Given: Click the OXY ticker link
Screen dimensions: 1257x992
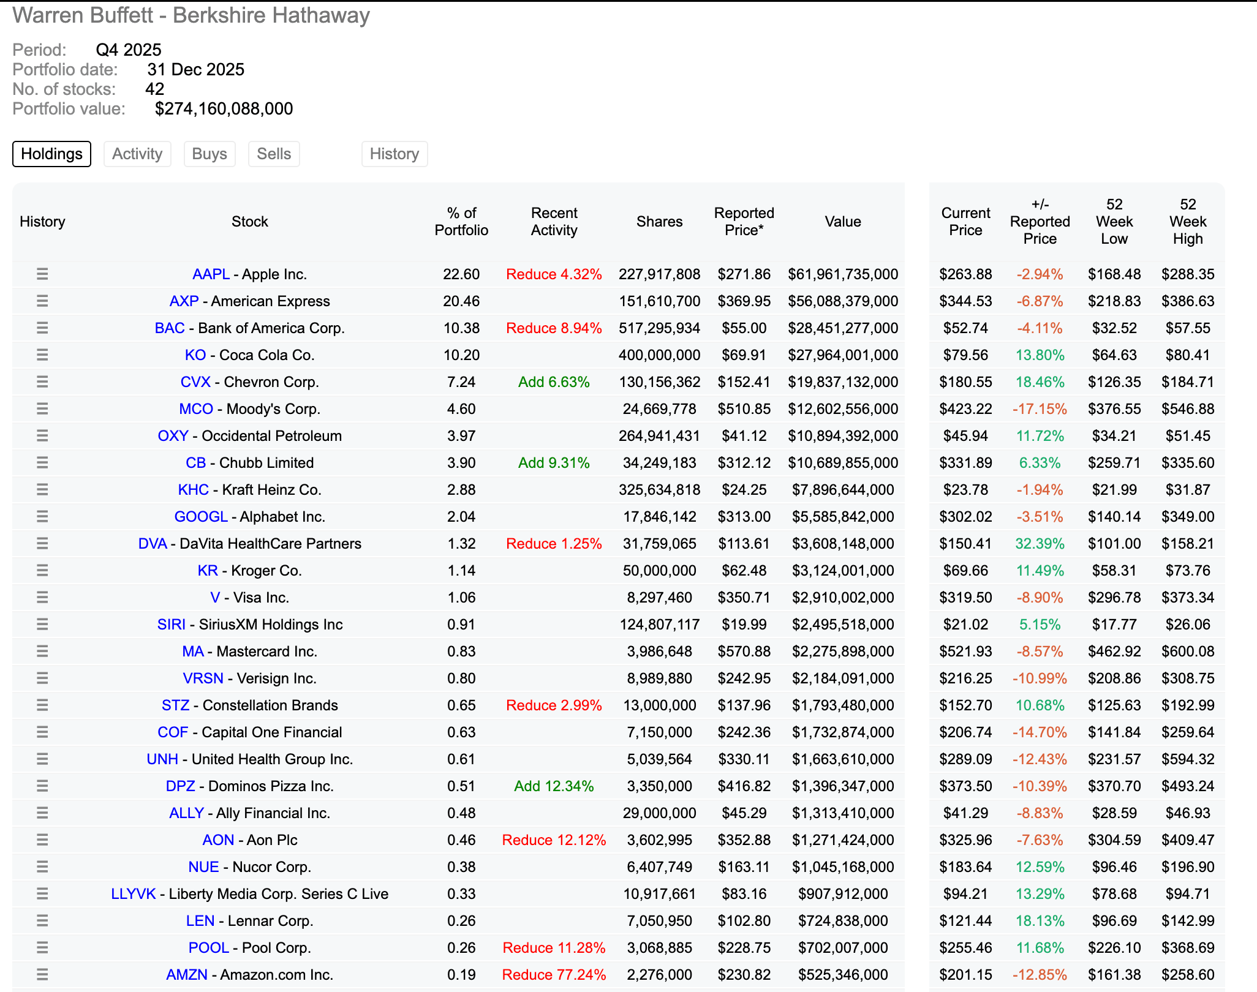Looking at the screenshot, I should [173, 435].
